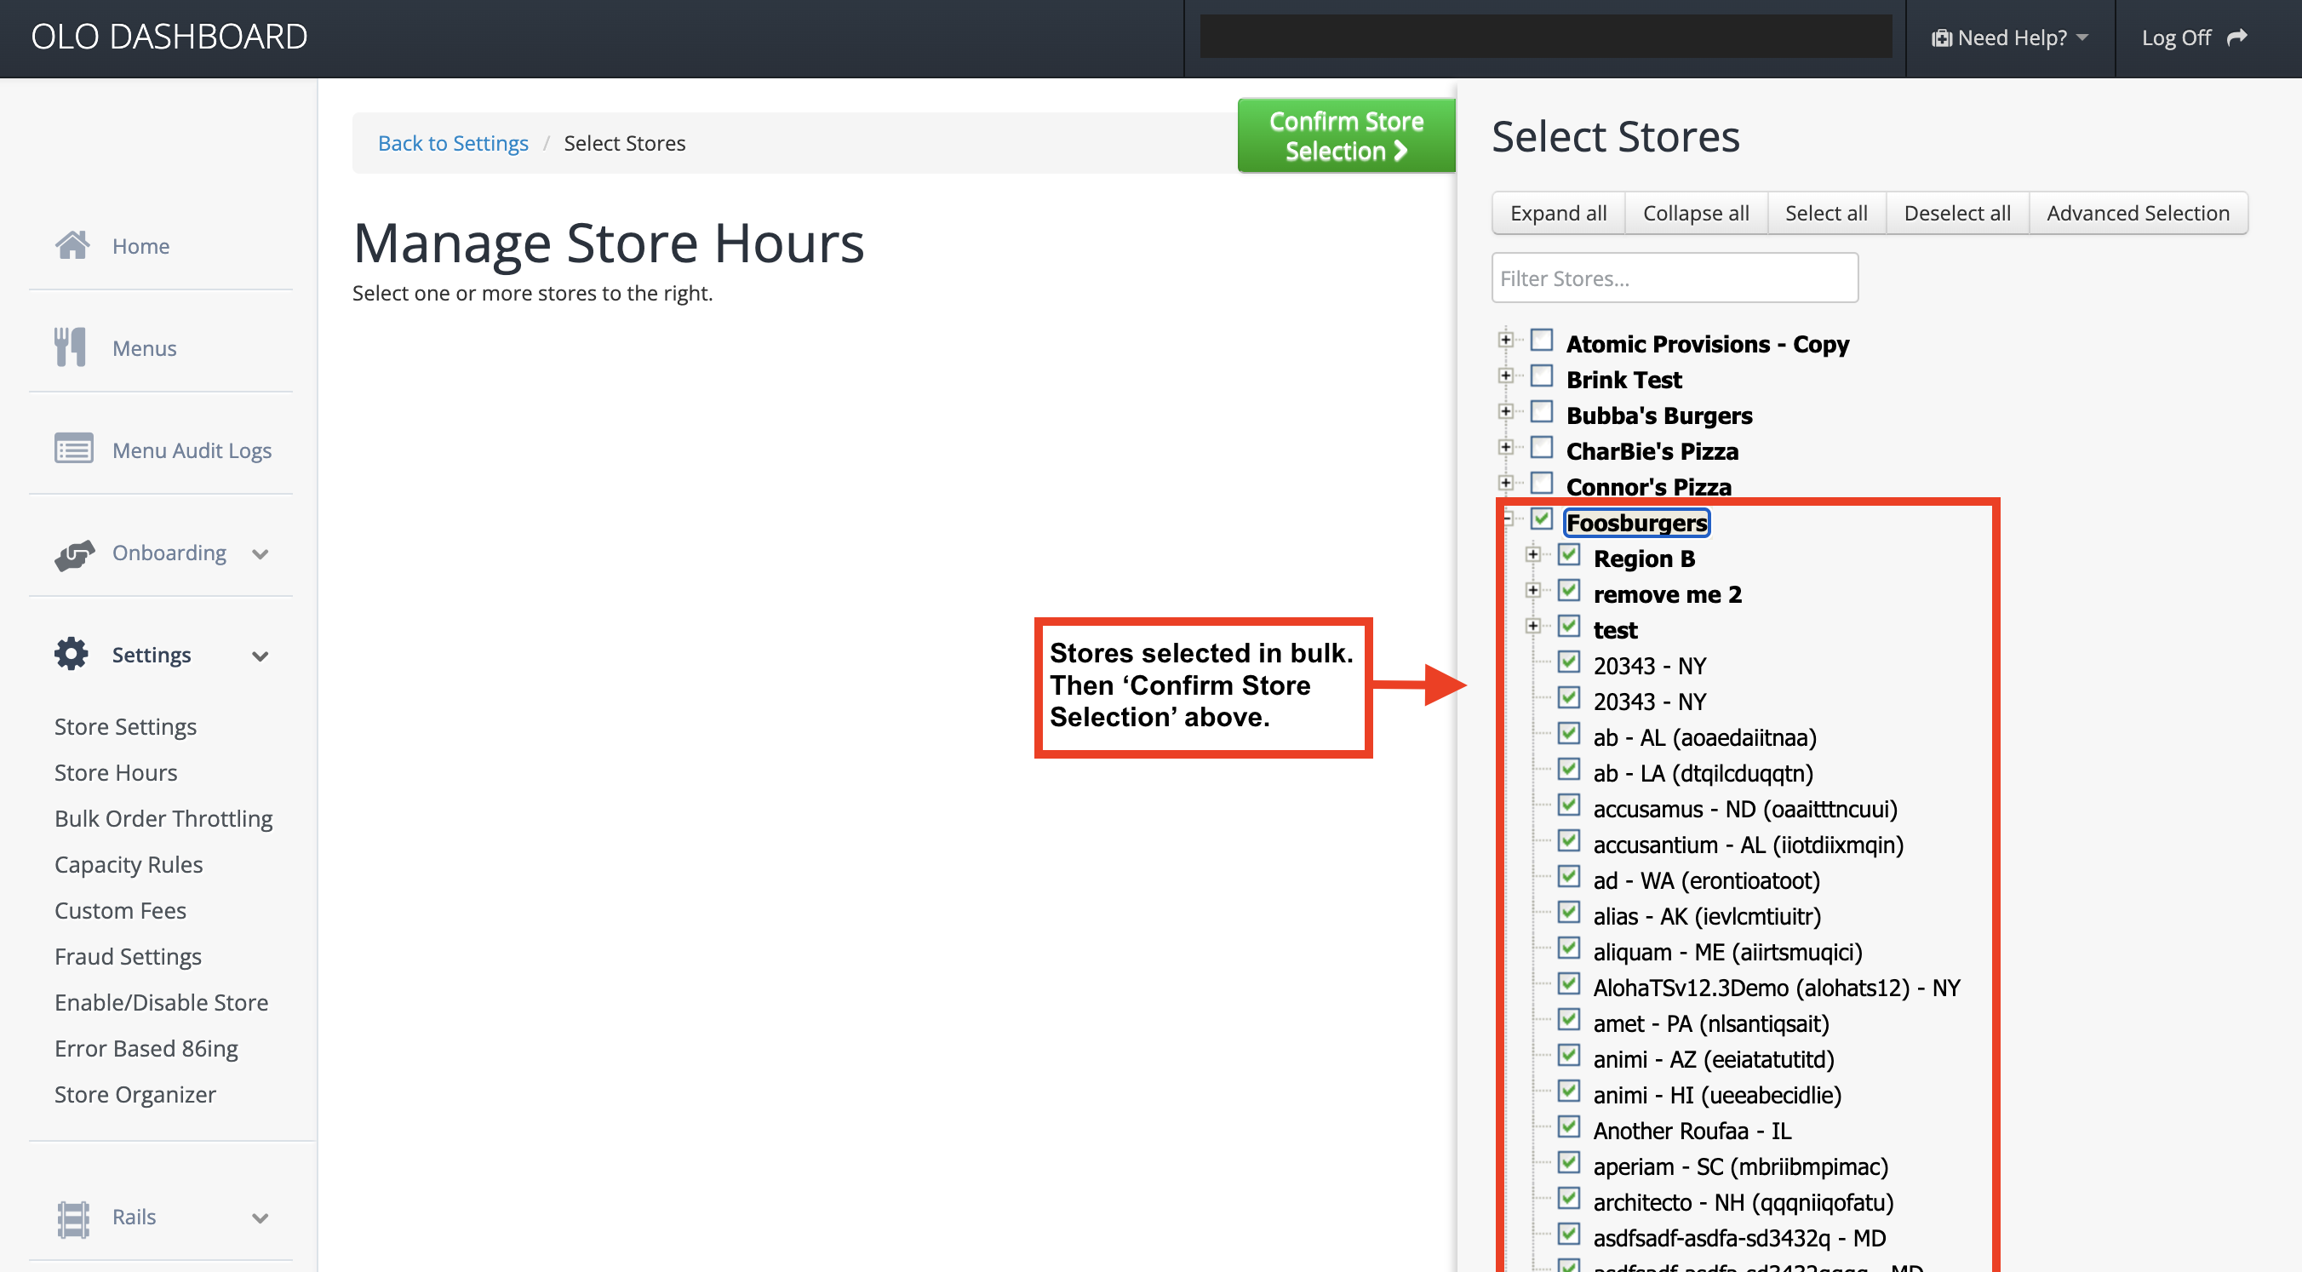Viewport: 2302px width, 1272px height.
Task: Click the Collapse all button
Action: click(x=1695, y=213)
